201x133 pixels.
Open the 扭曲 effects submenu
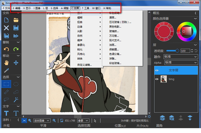86,22
